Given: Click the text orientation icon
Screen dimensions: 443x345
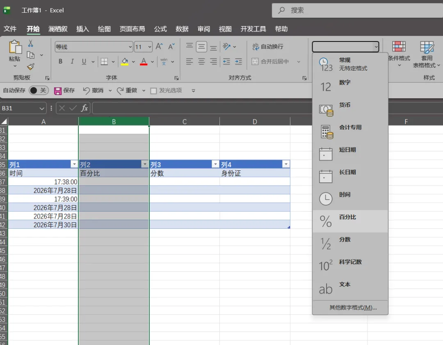Looking at the screenshot, I should click(x=226, y=46).
